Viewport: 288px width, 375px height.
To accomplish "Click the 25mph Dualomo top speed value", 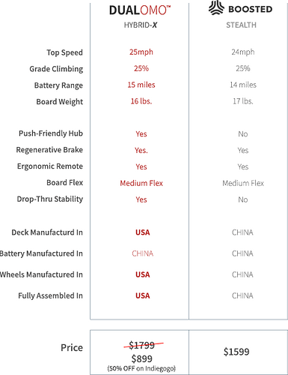I will [141, 52].
